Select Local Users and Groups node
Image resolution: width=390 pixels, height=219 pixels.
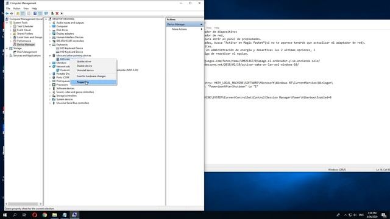[x=30, y=37]
